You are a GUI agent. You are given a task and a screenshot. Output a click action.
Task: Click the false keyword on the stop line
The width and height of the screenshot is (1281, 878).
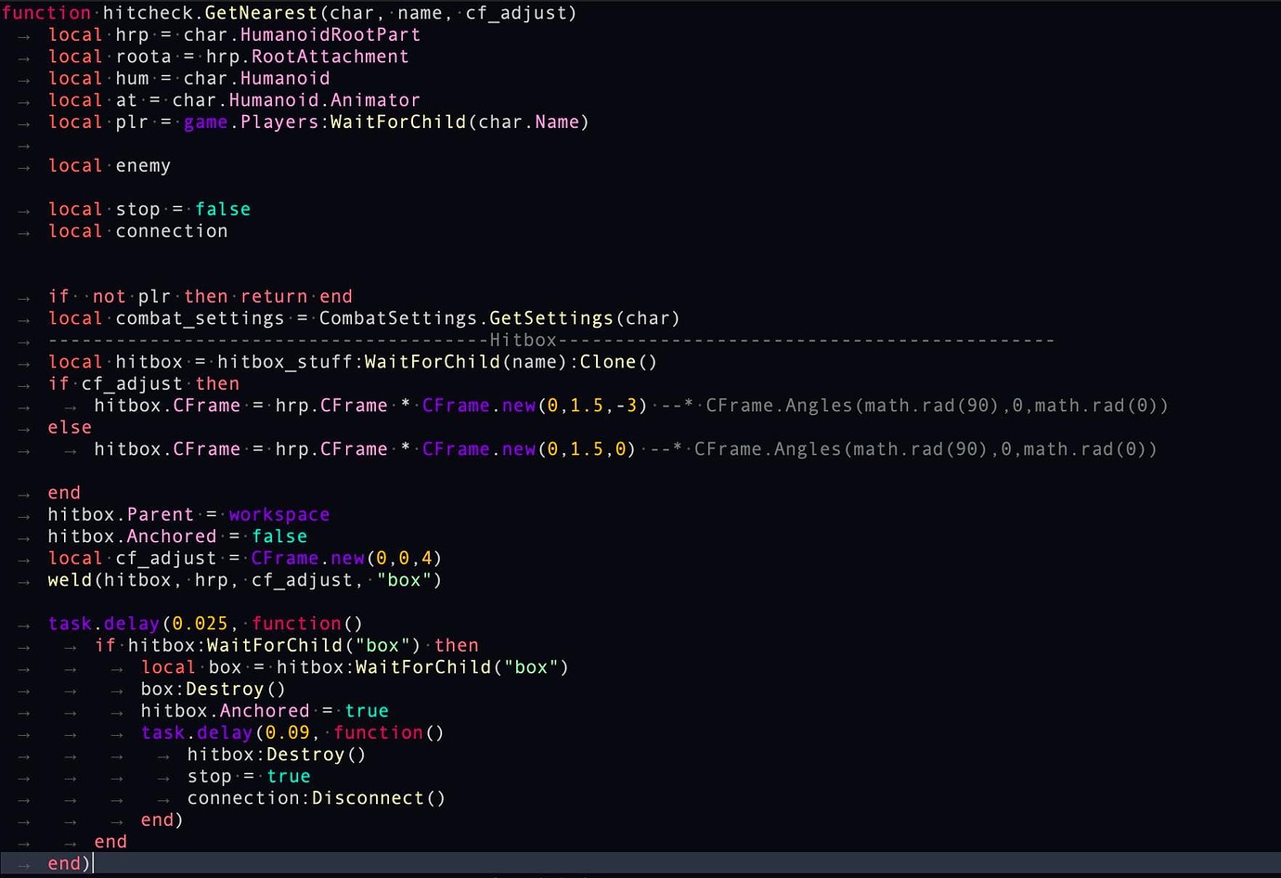tap(223, 209)
